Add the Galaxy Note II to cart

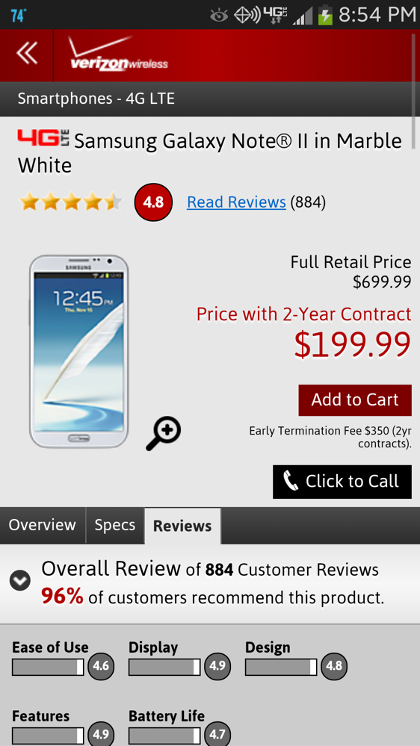tap(355, 400)
